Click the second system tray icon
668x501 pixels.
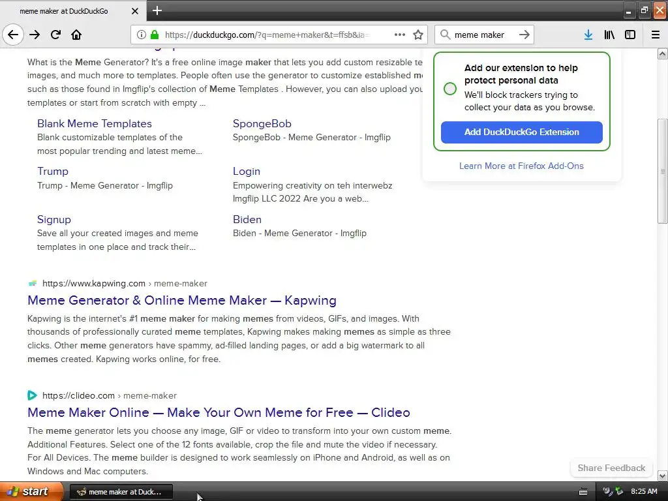click(x=620, y=492)
